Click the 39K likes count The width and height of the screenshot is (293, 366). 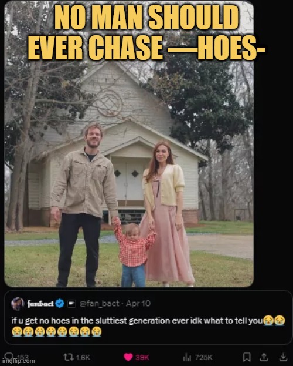[142, 357]
